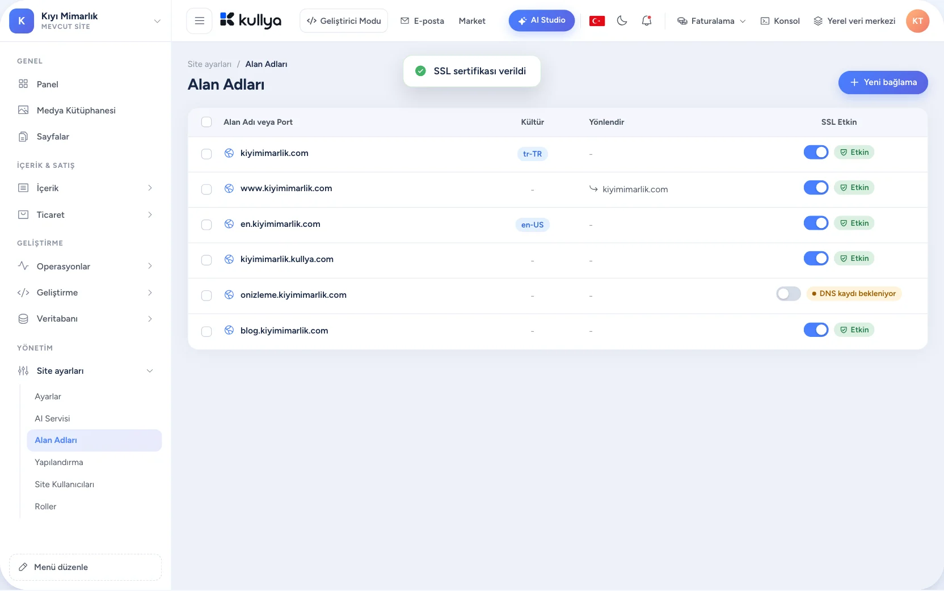Toggle dark mode moon icon
The height and width of the screenshot is (591, 944).
(x=622, y=21)
